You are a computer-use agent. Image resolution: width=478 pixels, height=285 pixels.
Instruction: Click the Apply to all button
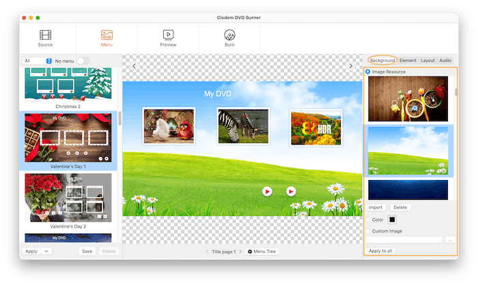pos(381,251)
